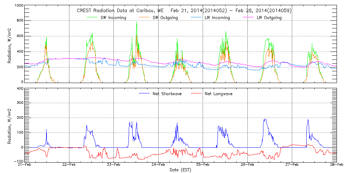This screenshot has width=347, height=173.
Task: Select the 23-Feb x-axis date label
Action: point(113,165)
